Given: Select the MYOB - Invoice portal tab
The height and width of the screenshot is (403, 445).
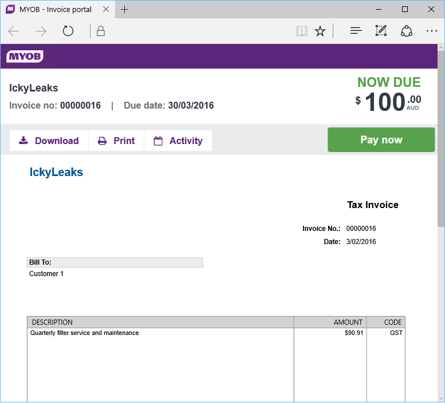Looking at the screenshot, I should click(55, 9).
